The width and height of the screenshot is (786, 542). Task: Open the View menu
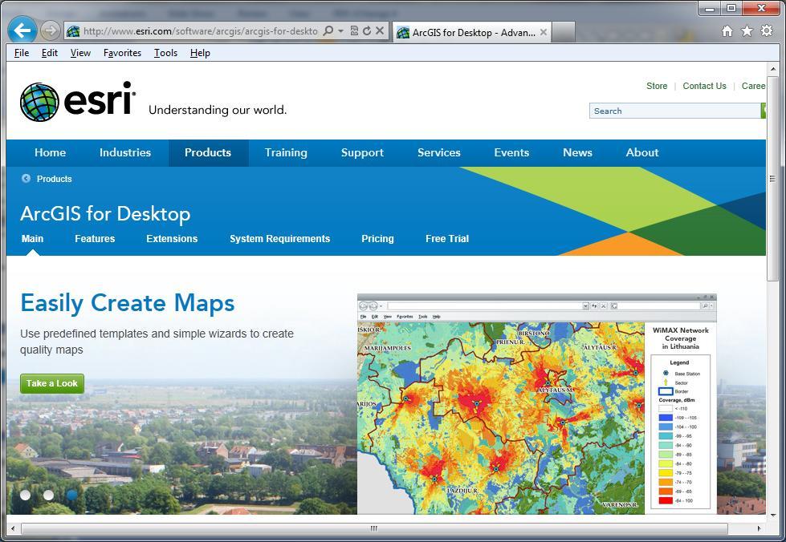pos(80,53)
